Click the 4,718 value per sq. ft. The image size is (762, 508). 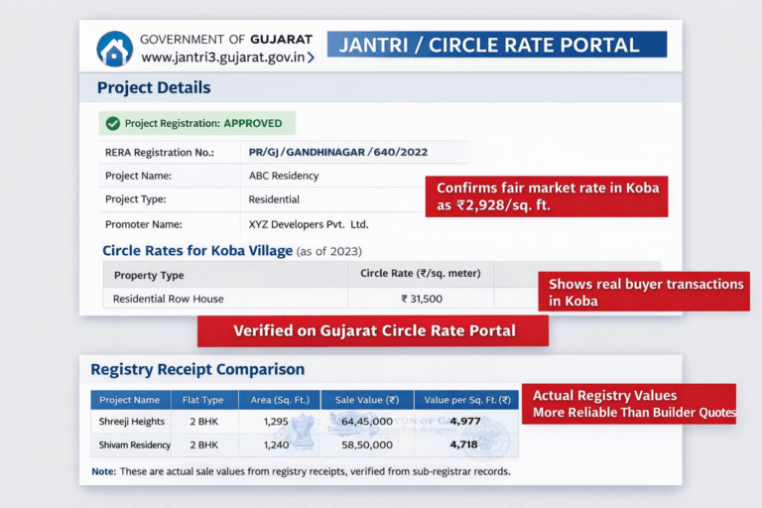463,444
